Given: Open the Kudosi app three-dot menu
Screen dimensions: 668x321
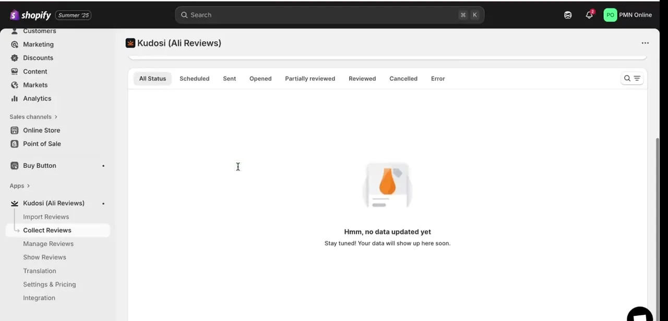Looking at the screenshot, I should point(645,43).
